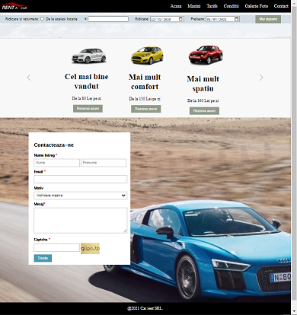Open the Masini menu item
Viewport: 297px width, 315px height.
pyautogui.click(x=194, y=6)
